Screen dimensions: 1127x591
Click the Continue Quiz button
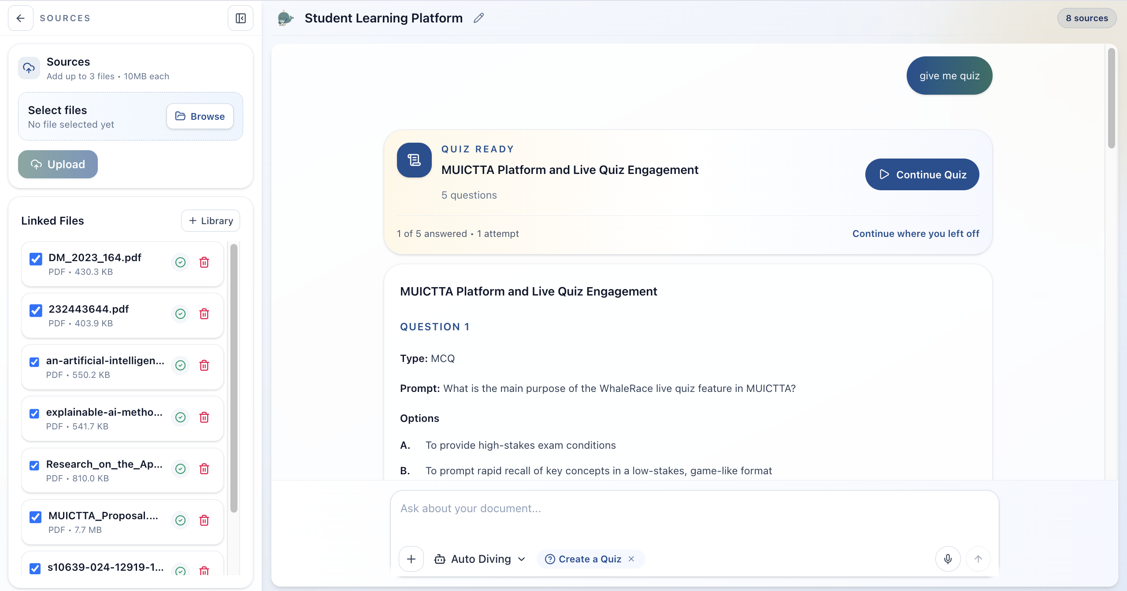point(922,174)
